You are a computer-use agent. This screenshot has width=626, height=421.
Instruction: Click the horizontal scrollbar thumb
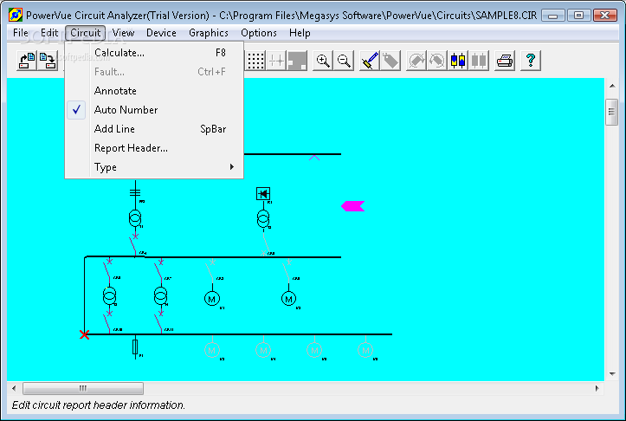coord(83,388)
